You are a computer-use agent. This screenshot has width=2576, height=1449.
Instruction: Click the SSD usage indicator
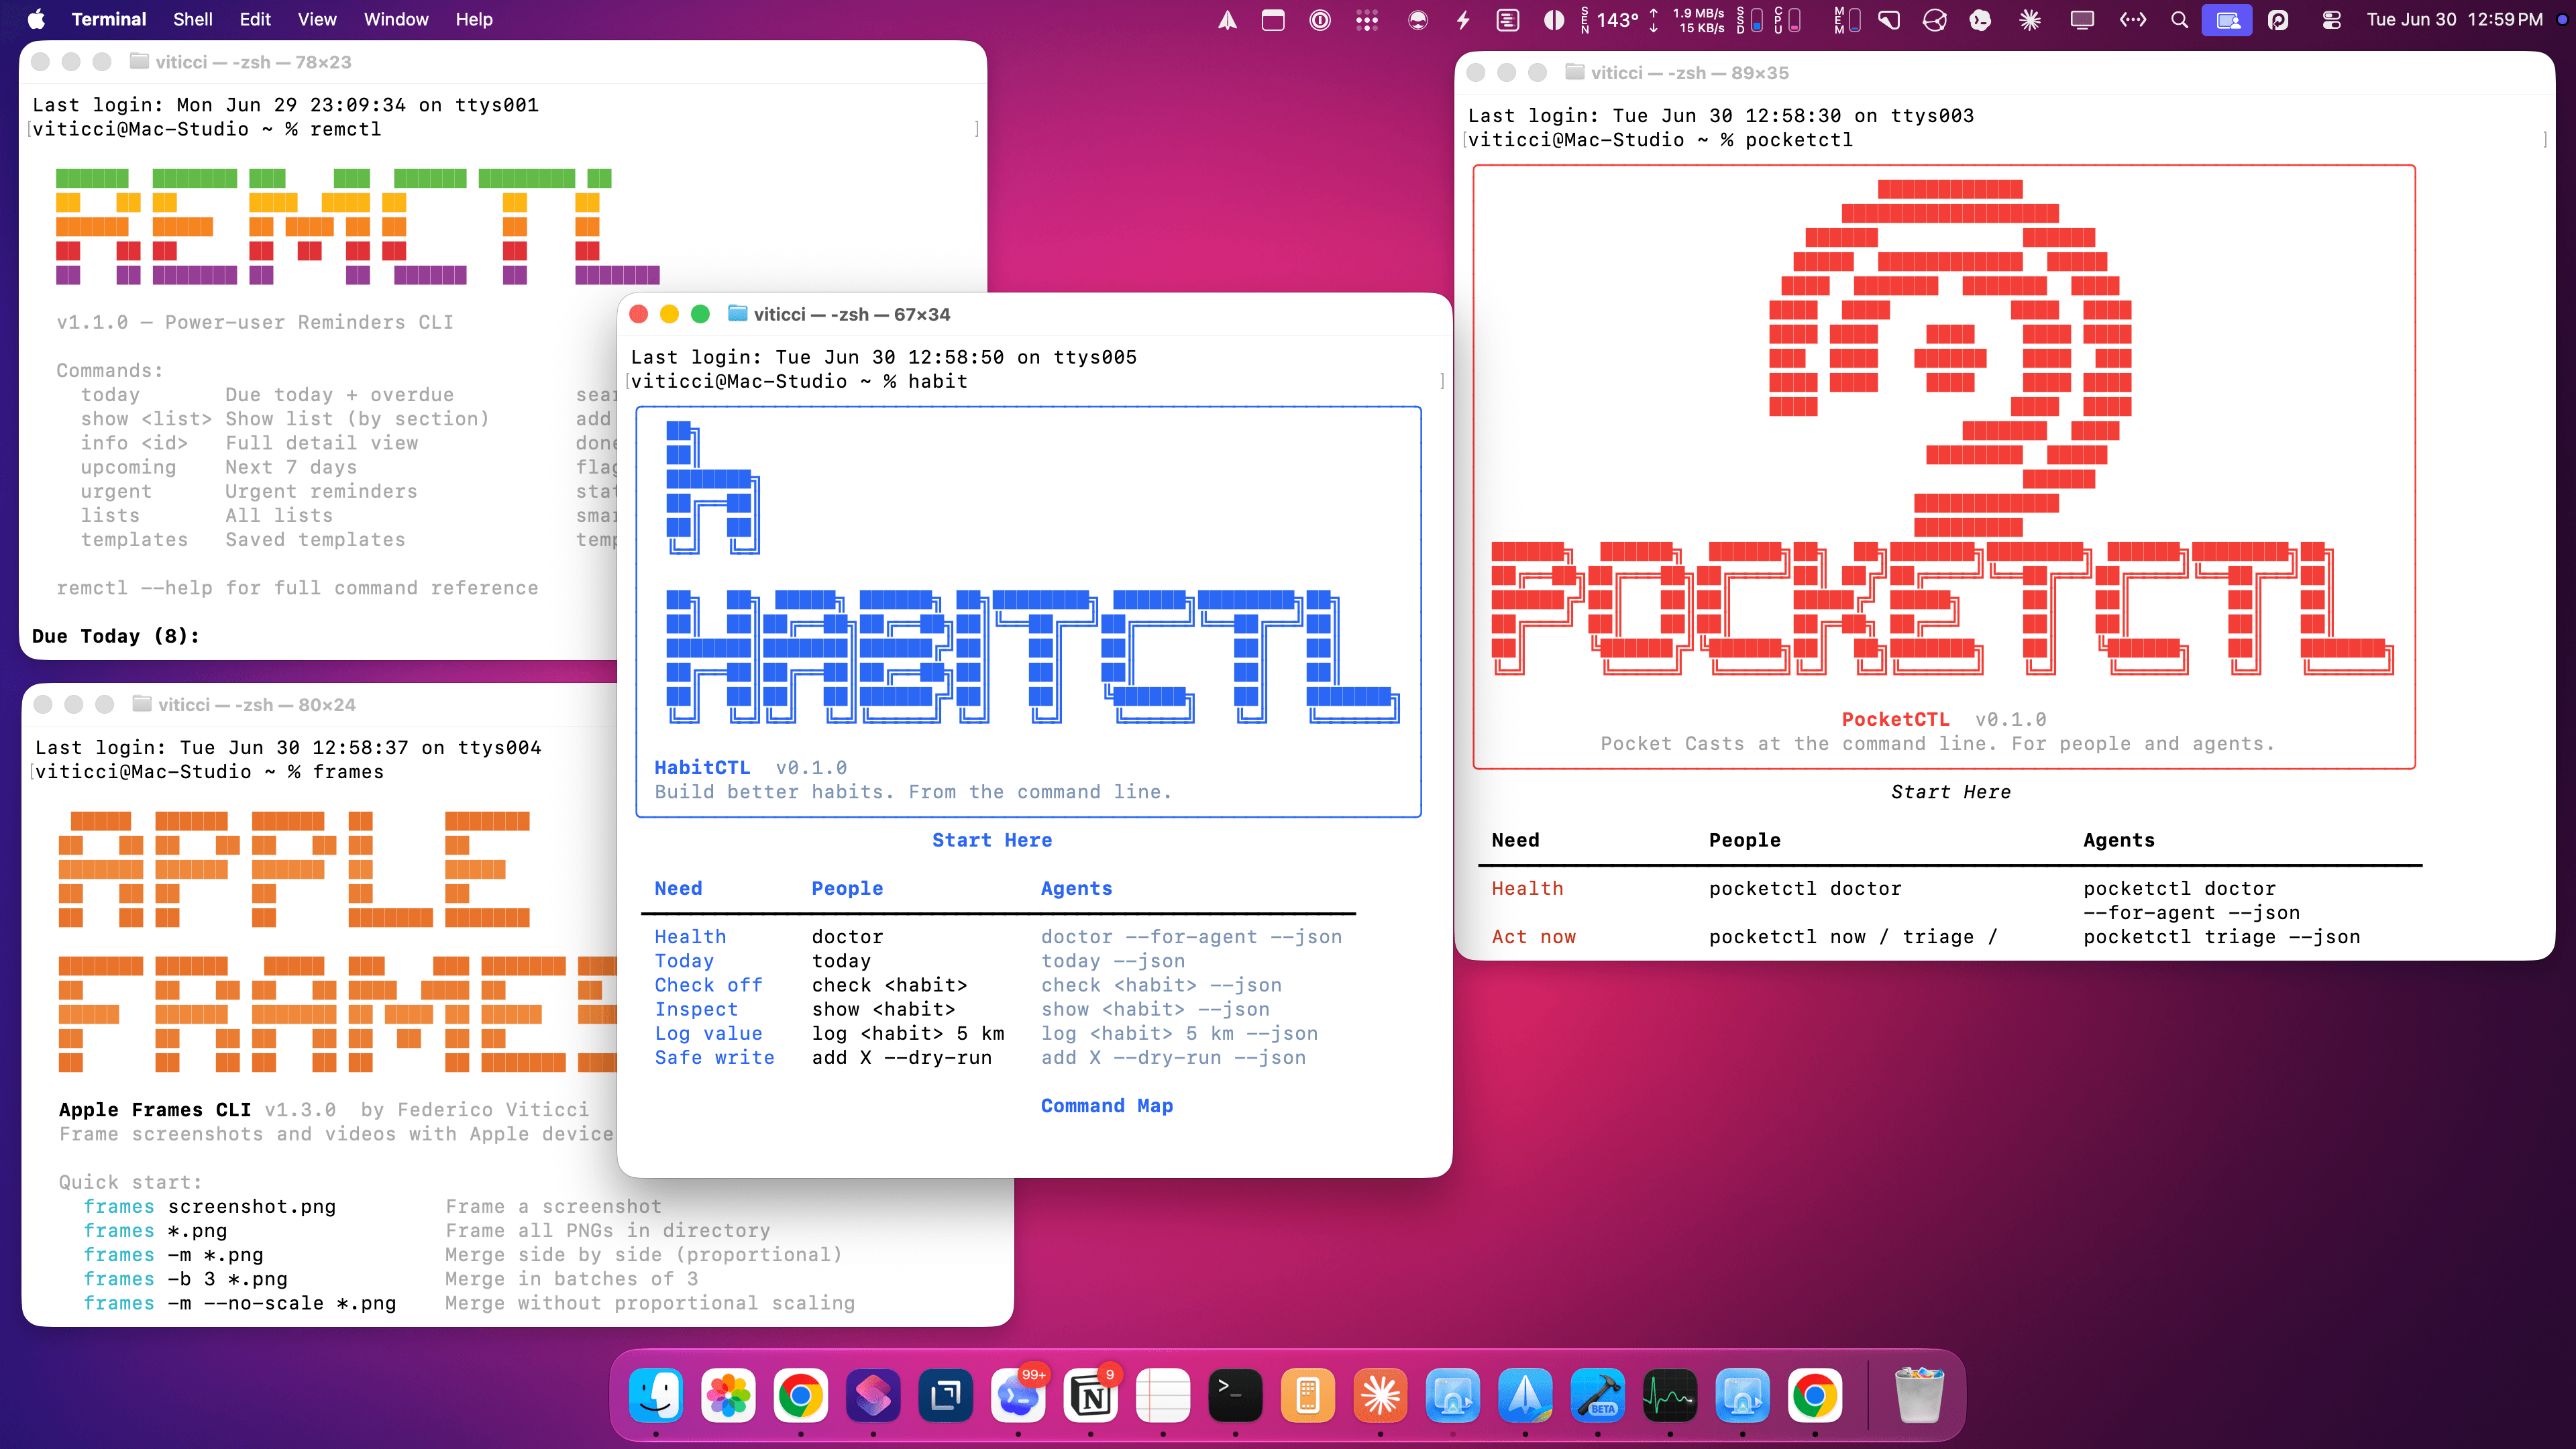(1749, 20)
